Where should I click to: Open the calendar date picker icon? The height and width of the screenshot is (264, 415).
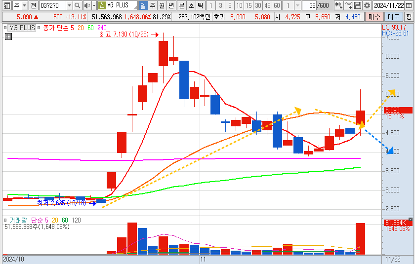409,5
